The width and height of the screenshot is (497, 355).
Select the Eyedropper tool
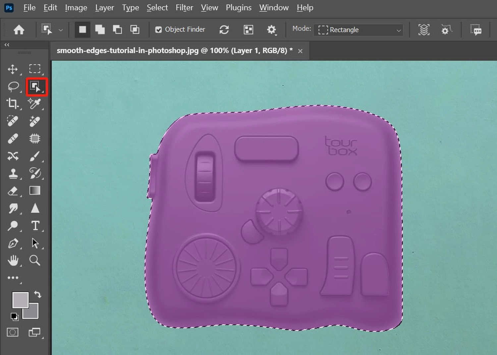[34, 104]
